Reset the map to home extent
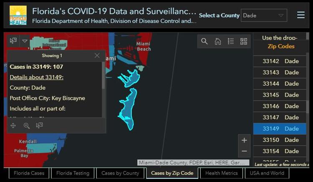 coord(217,41)
